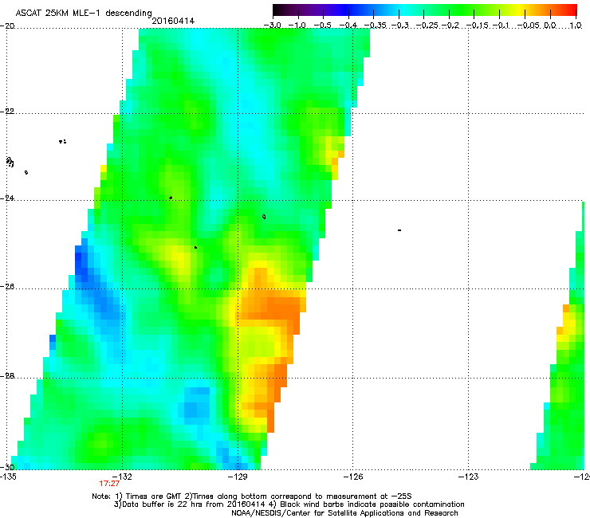Click the color bar label -3.0
590x518 pixels.
(273, 26)
